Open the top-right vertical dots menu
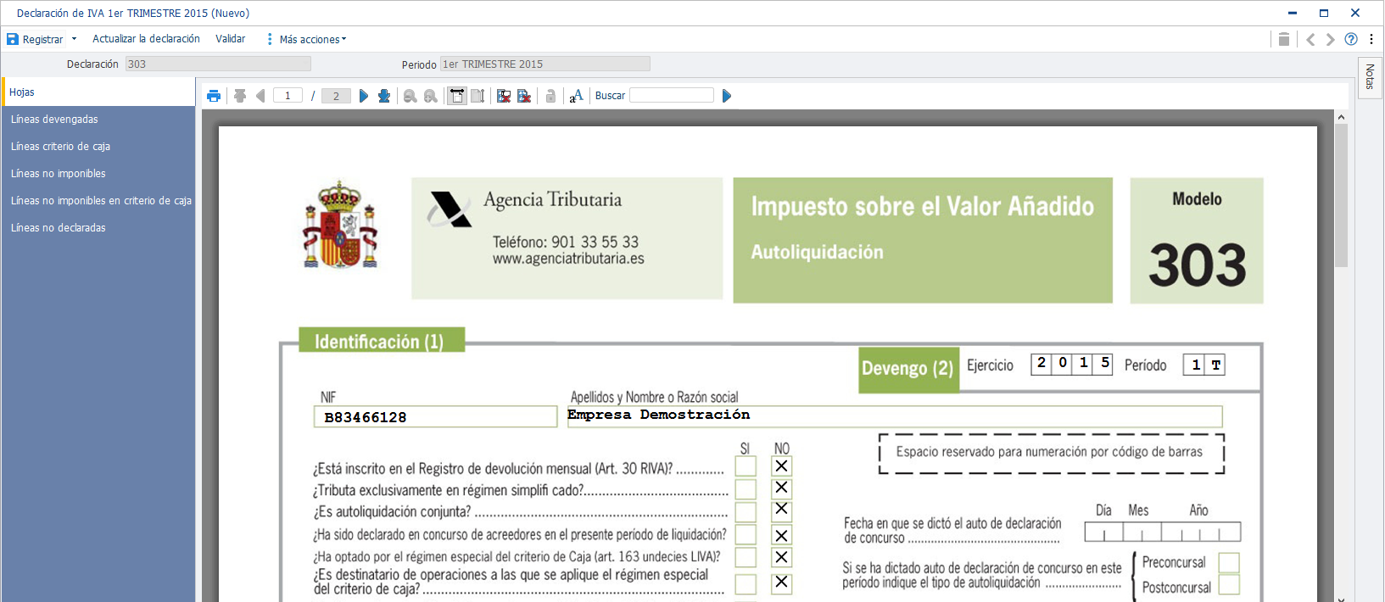 [1371, 39]
